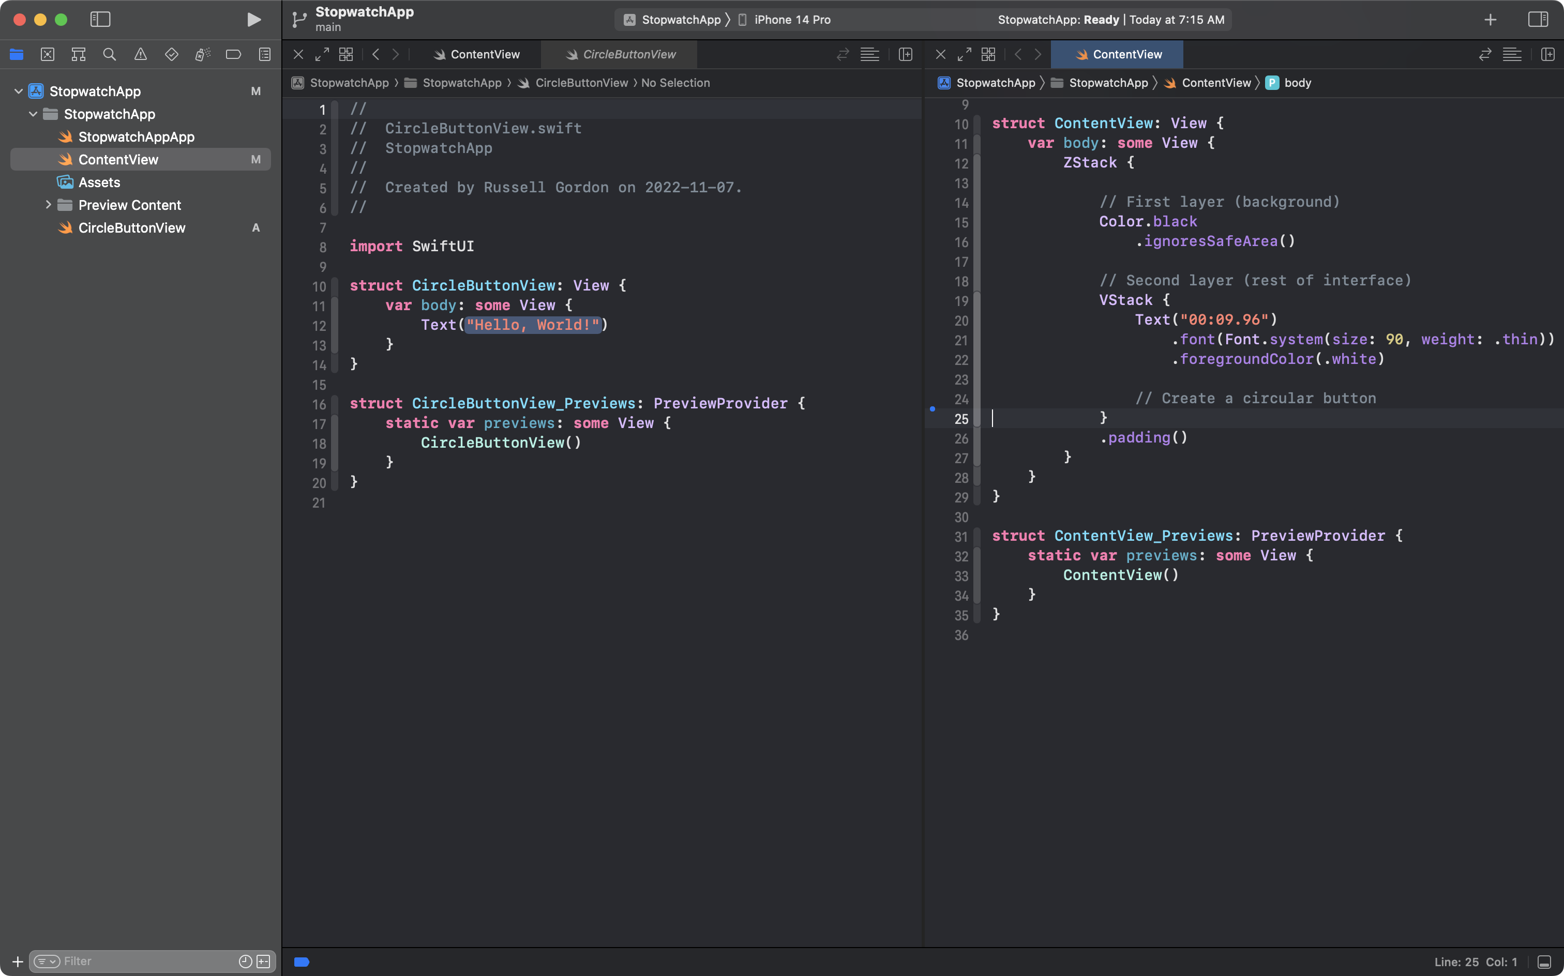Open the Find navigator magnifier icon
This screenshot has height=976, width=1564.
(x=109, y=54)
